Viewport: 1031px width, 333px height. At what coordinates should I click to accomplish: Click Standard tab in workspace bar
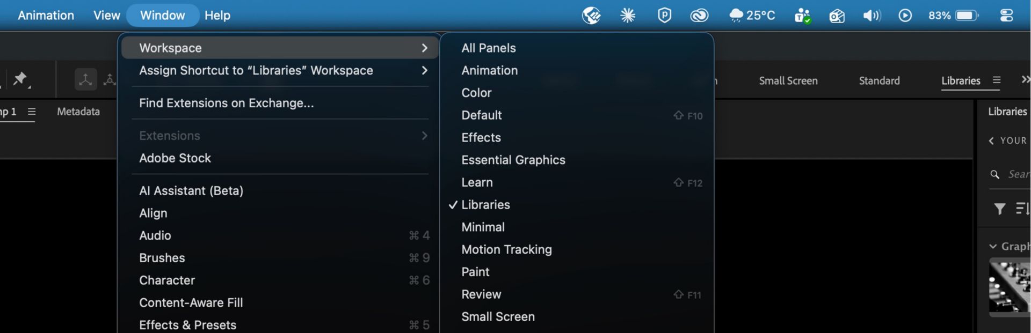coord(879,80)
